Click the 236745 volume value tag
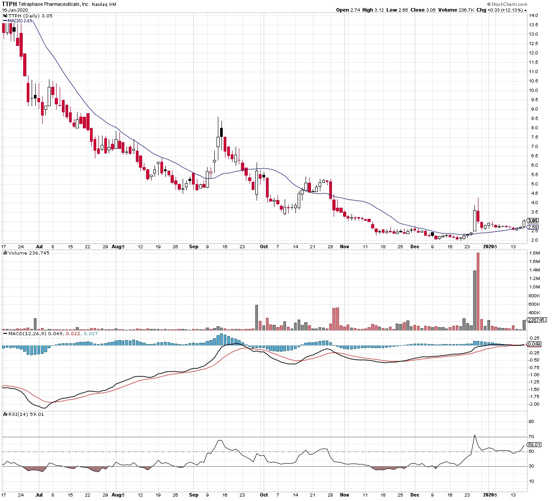552x501 pixels. point(536,320)
